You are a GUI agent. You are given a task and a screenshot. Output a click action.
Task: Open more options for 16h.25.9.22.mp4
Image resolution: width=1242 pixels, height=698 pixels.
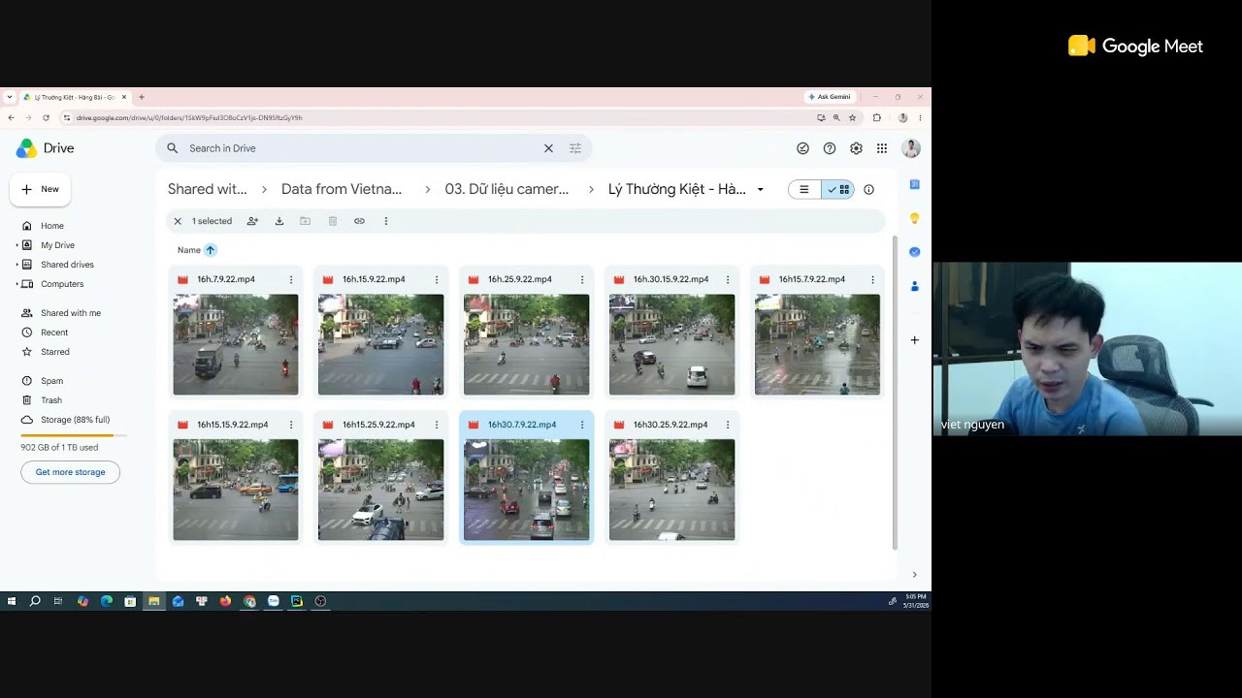point(582,279)
